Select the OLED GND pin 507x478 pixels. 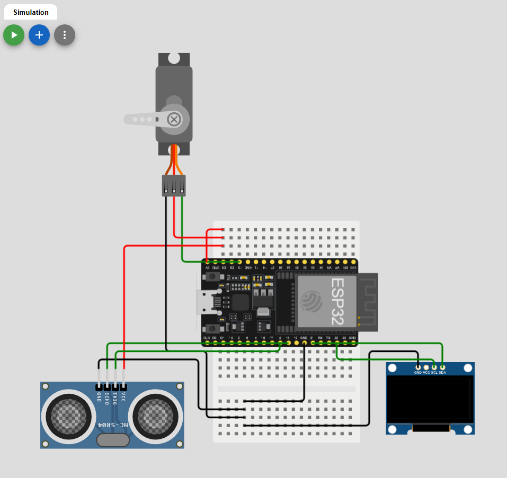pos(418,367)
